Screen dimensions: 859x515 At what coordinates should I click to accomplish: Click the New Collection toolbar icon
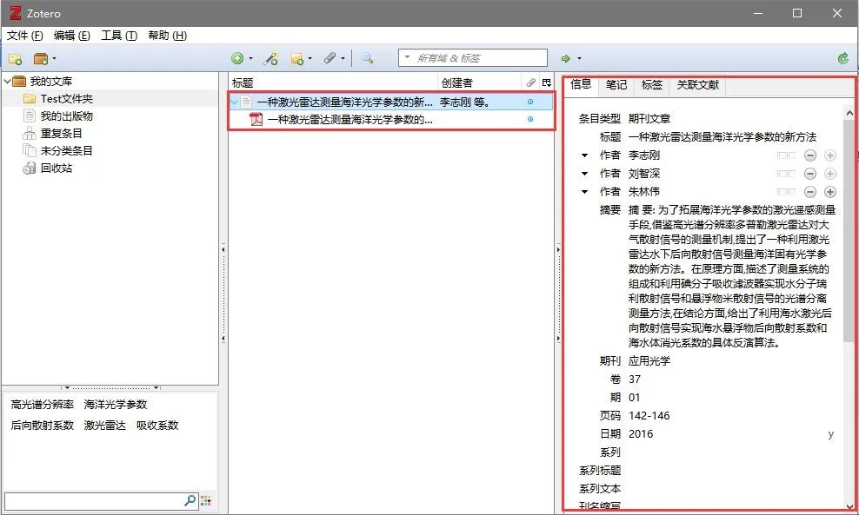[x=16, y=58]
